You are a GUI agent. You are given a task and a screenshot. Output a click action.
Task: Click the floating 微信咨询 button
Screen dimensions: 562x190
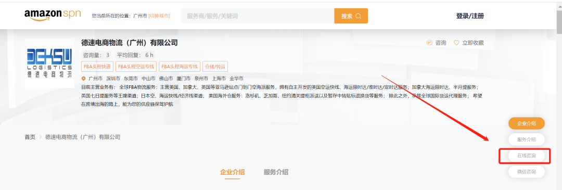[x=527, y=172]
